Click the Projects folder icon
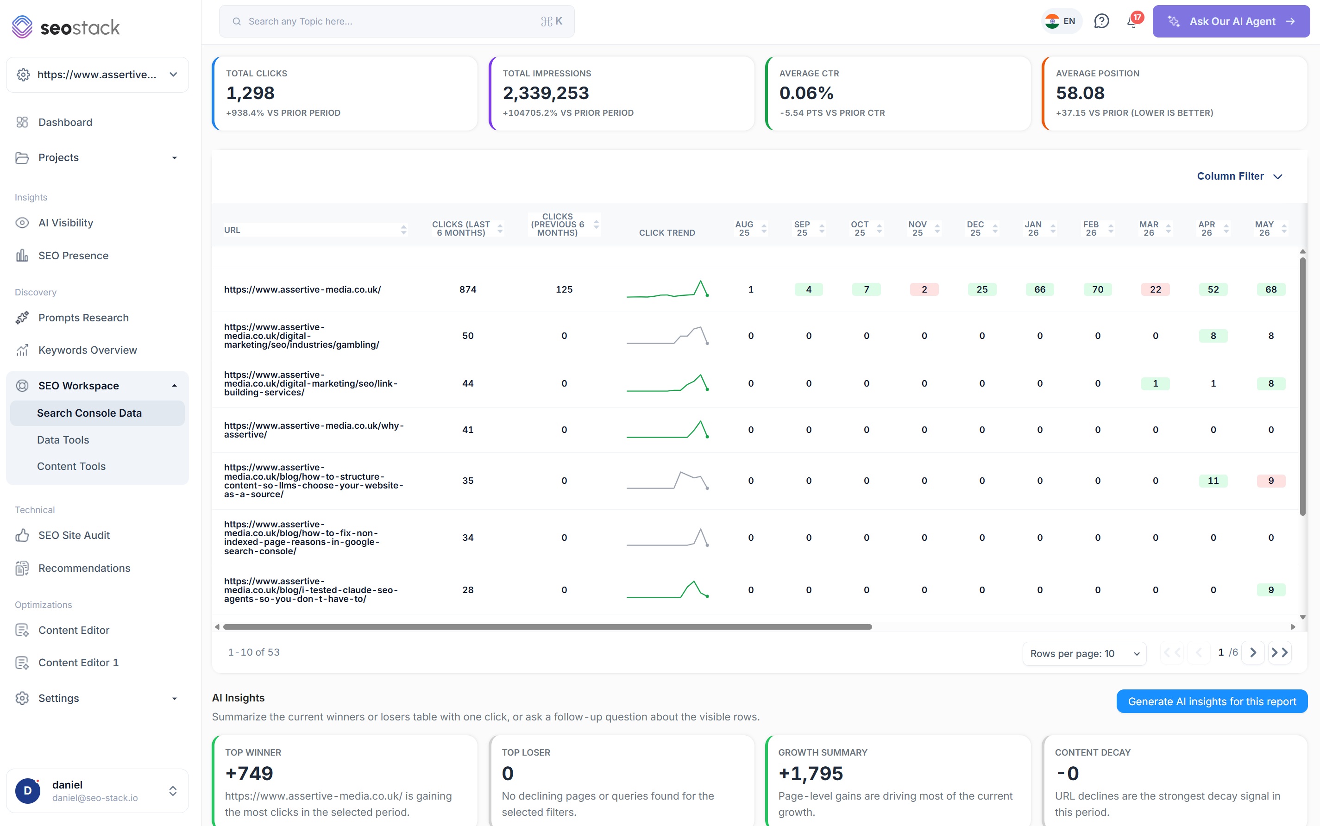1320x826 pixels. point(22,158)
